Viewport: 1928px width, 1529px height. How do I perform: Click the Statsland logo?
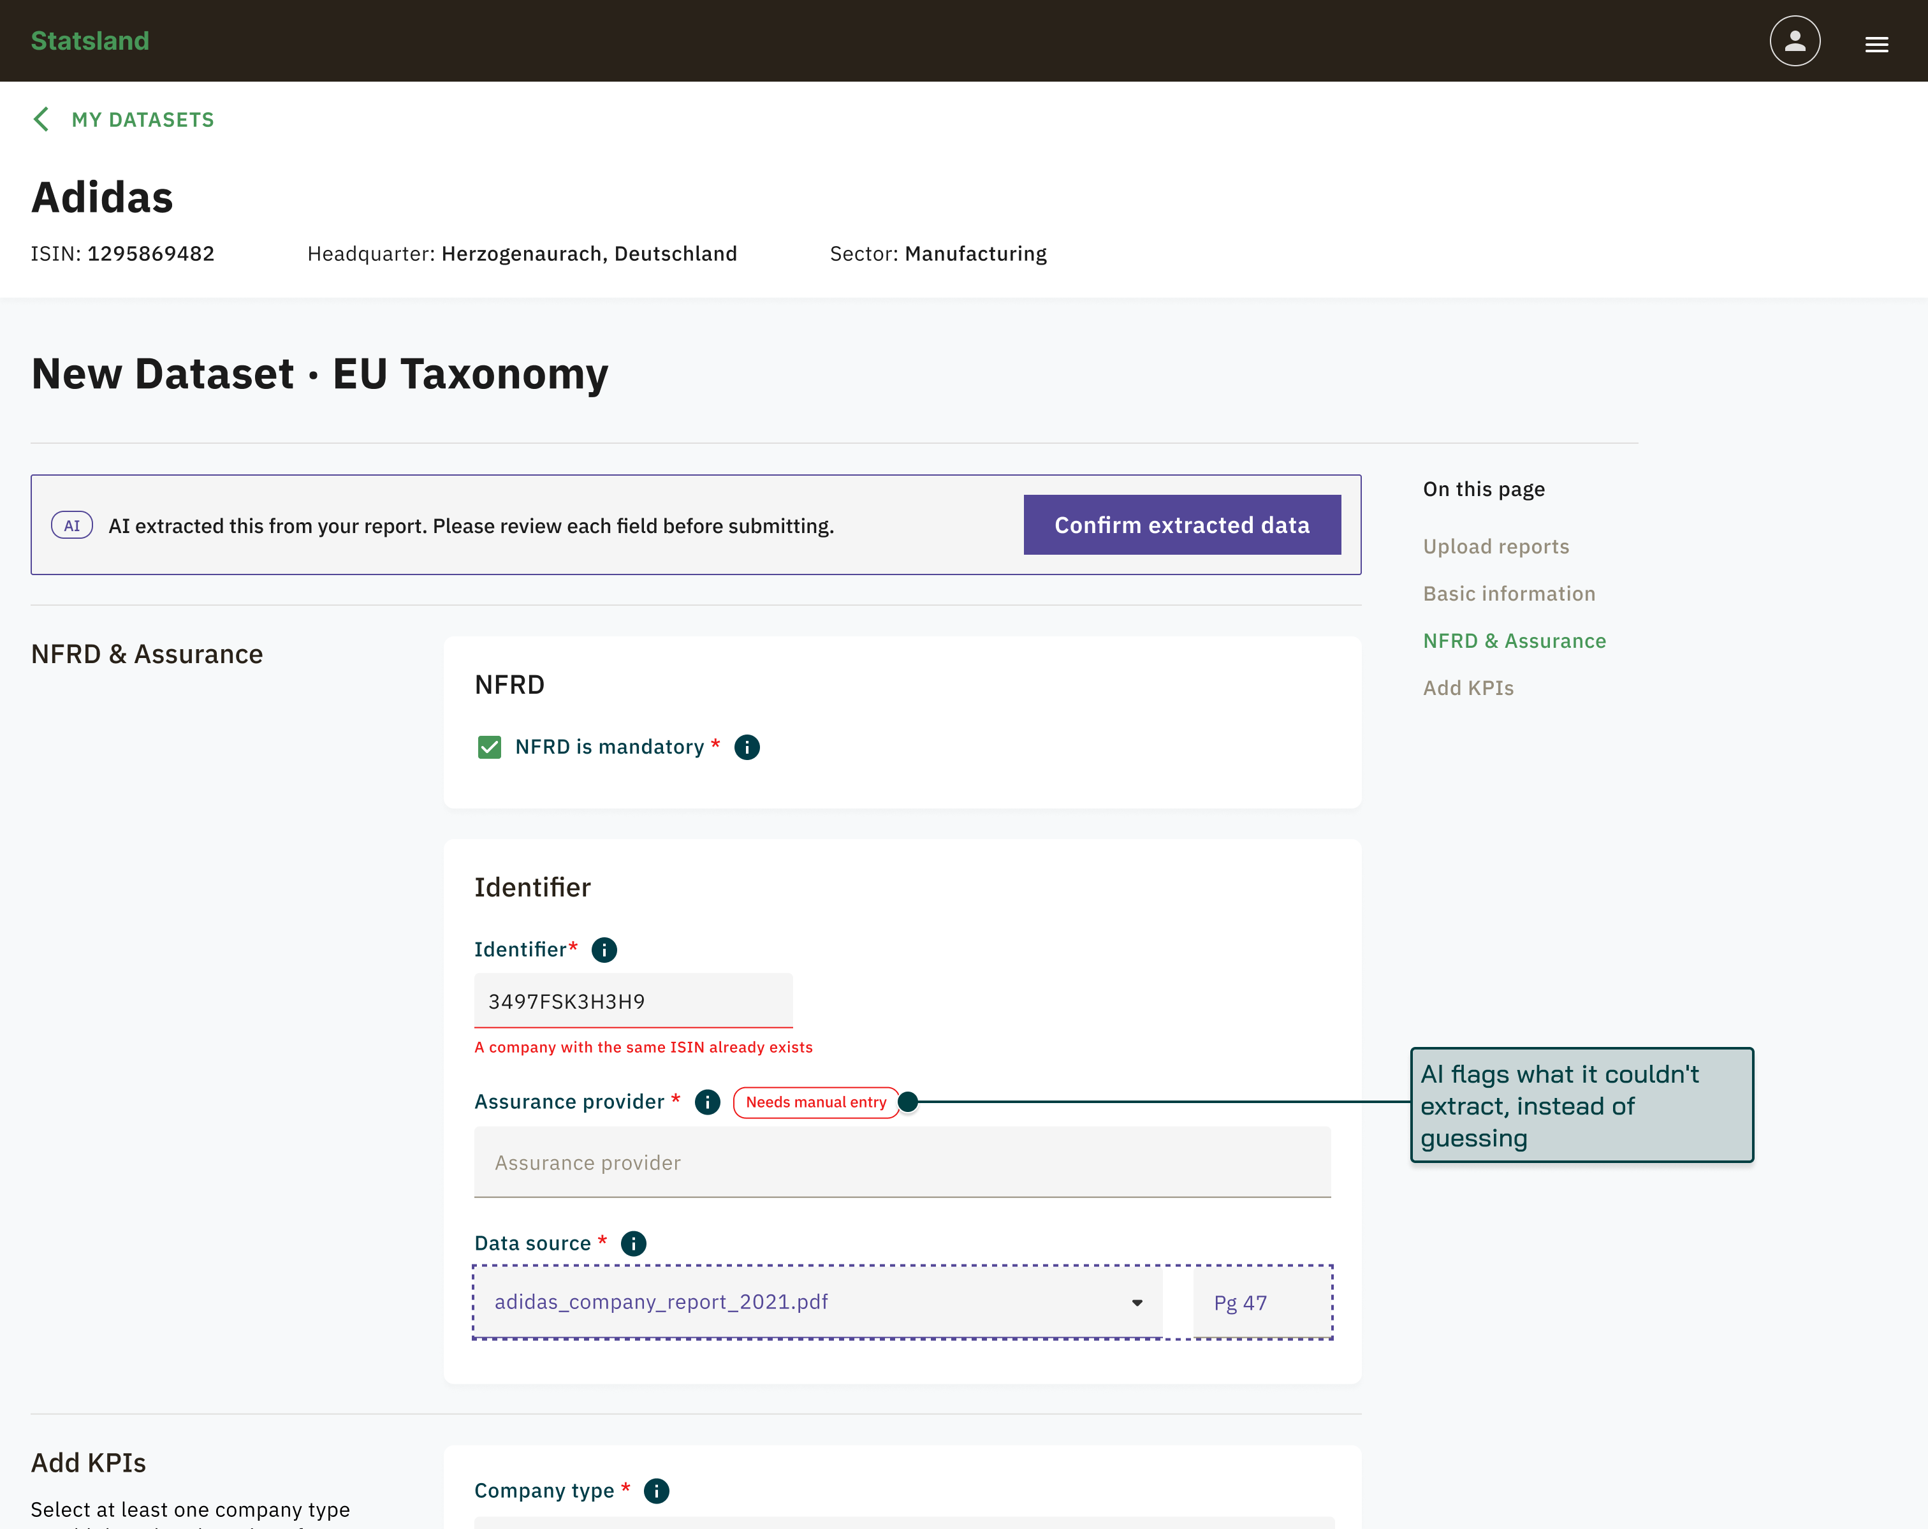click(91, 41)
